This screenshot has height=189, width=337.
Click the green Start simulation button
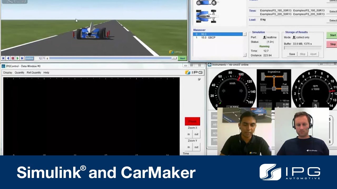pyautogui.click(x=332, y=35)
